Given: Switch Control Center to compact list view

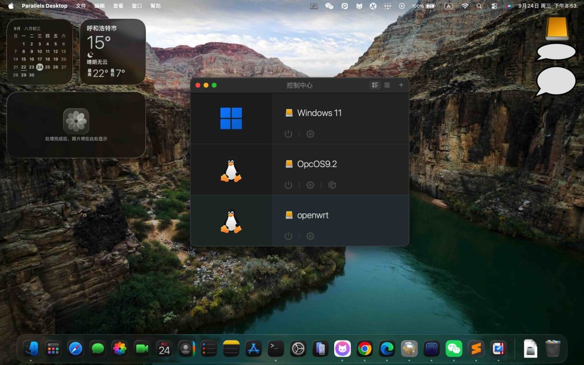Looking at the screenshot, I should click(387, 85).
